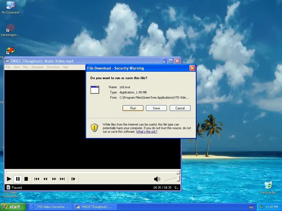Viewport: 282px width, 211px height.
Task: Open the View menu in media player
Action: 17,67
